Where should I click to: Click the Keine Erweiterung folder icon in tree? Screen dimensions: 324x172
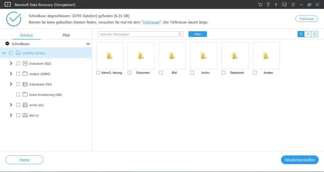[x=25, y=95]
